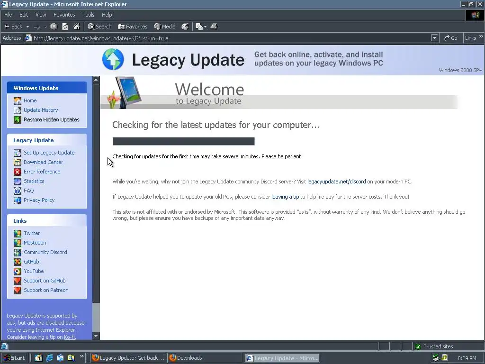Click the Error Reference red X icon

point(18,172)
